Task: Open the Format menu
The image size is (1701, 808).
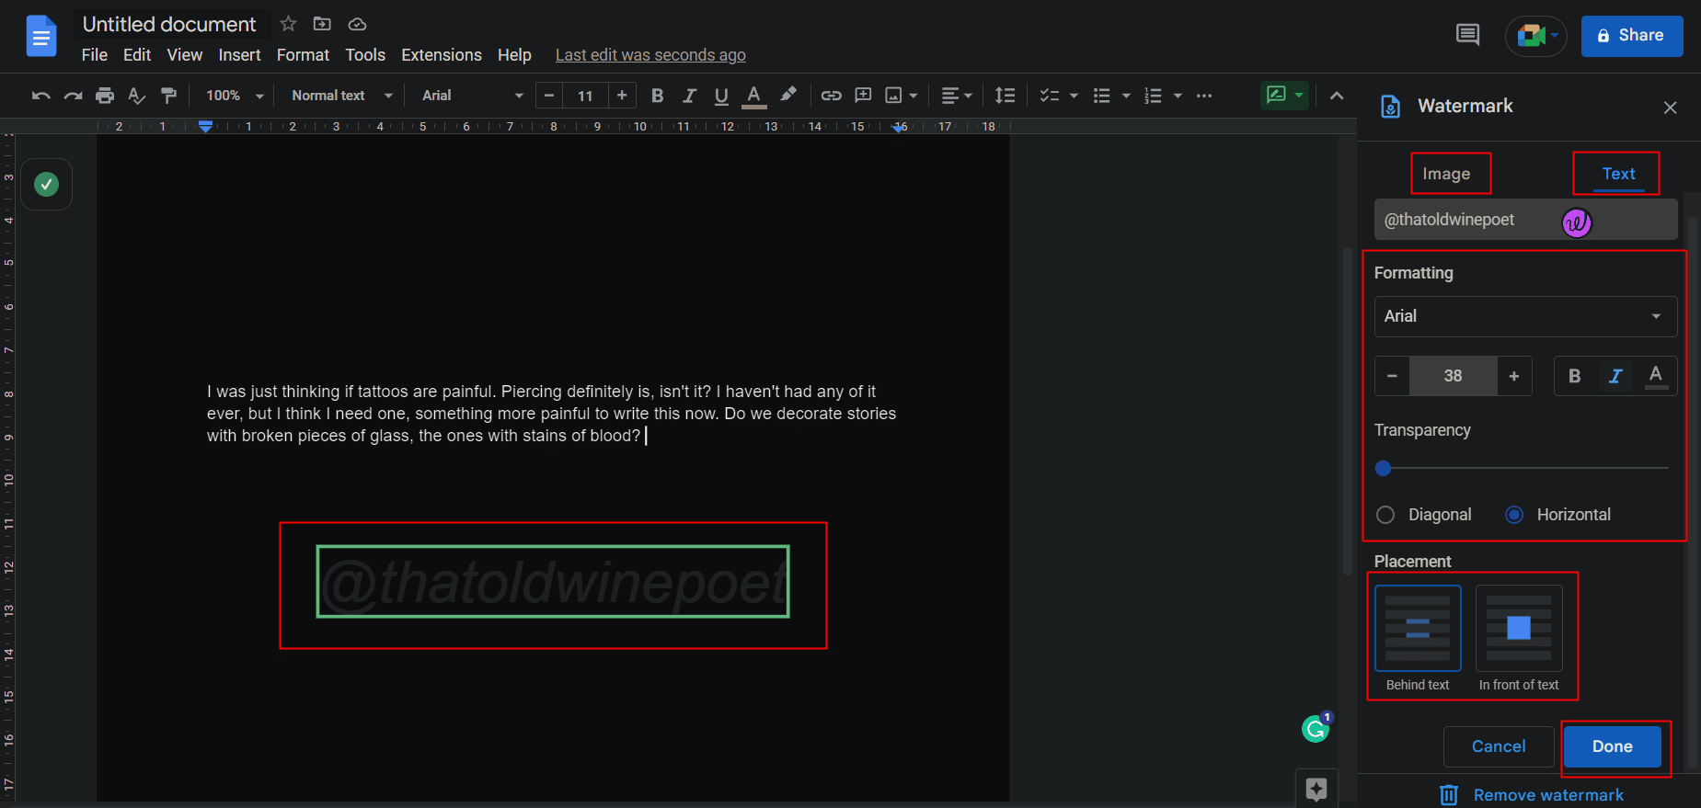Action: [304, 55]
